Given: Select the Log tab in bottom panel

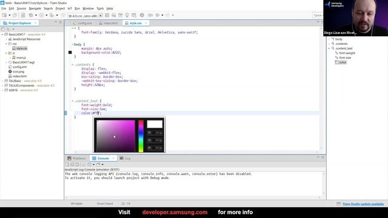Looking at the screenshot, I should coord(125,159).
